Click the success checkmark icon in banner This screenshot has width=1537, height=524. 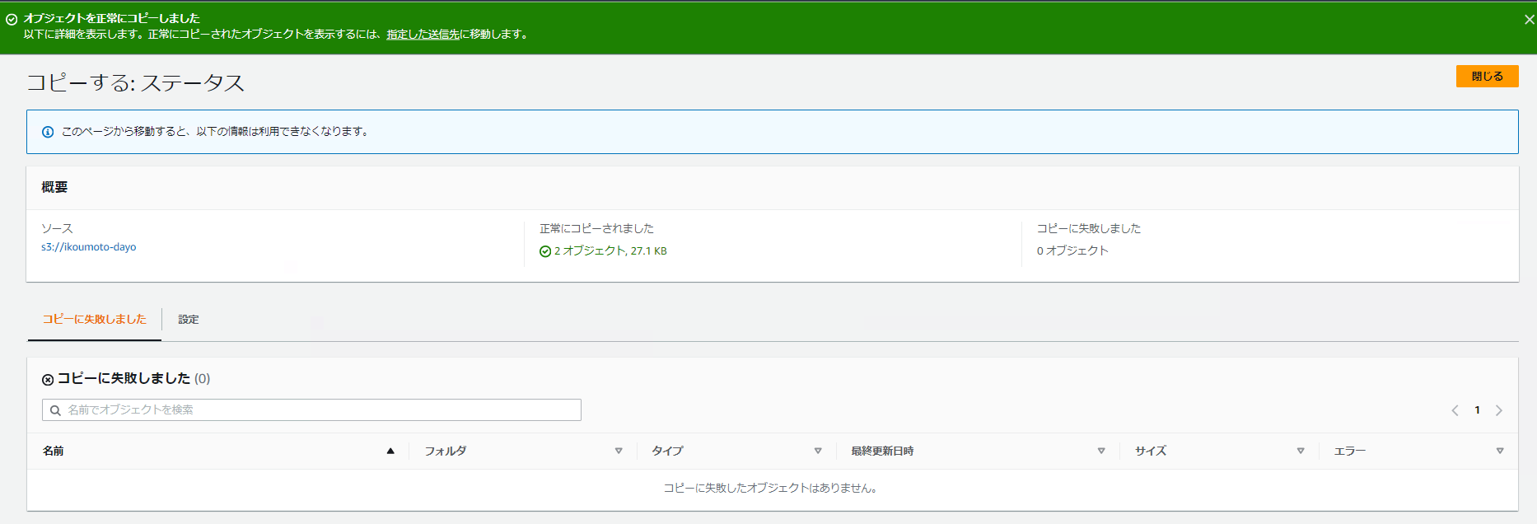tap(12, 20)
